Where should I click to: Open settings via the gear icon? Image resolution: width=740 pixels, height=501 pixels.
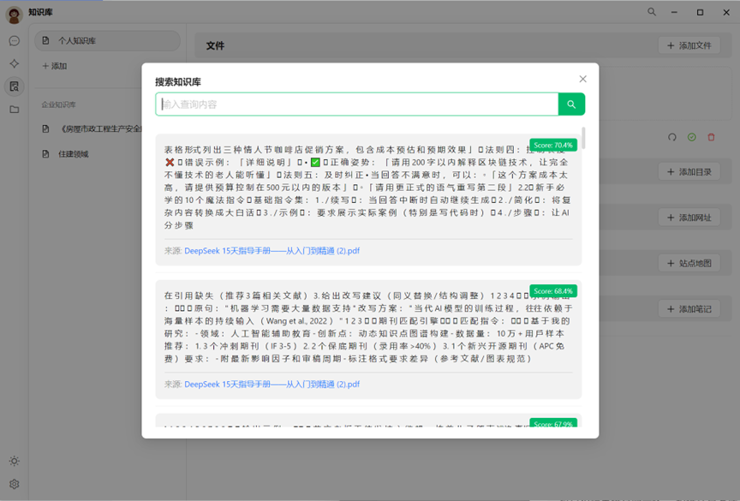[14, 484]
